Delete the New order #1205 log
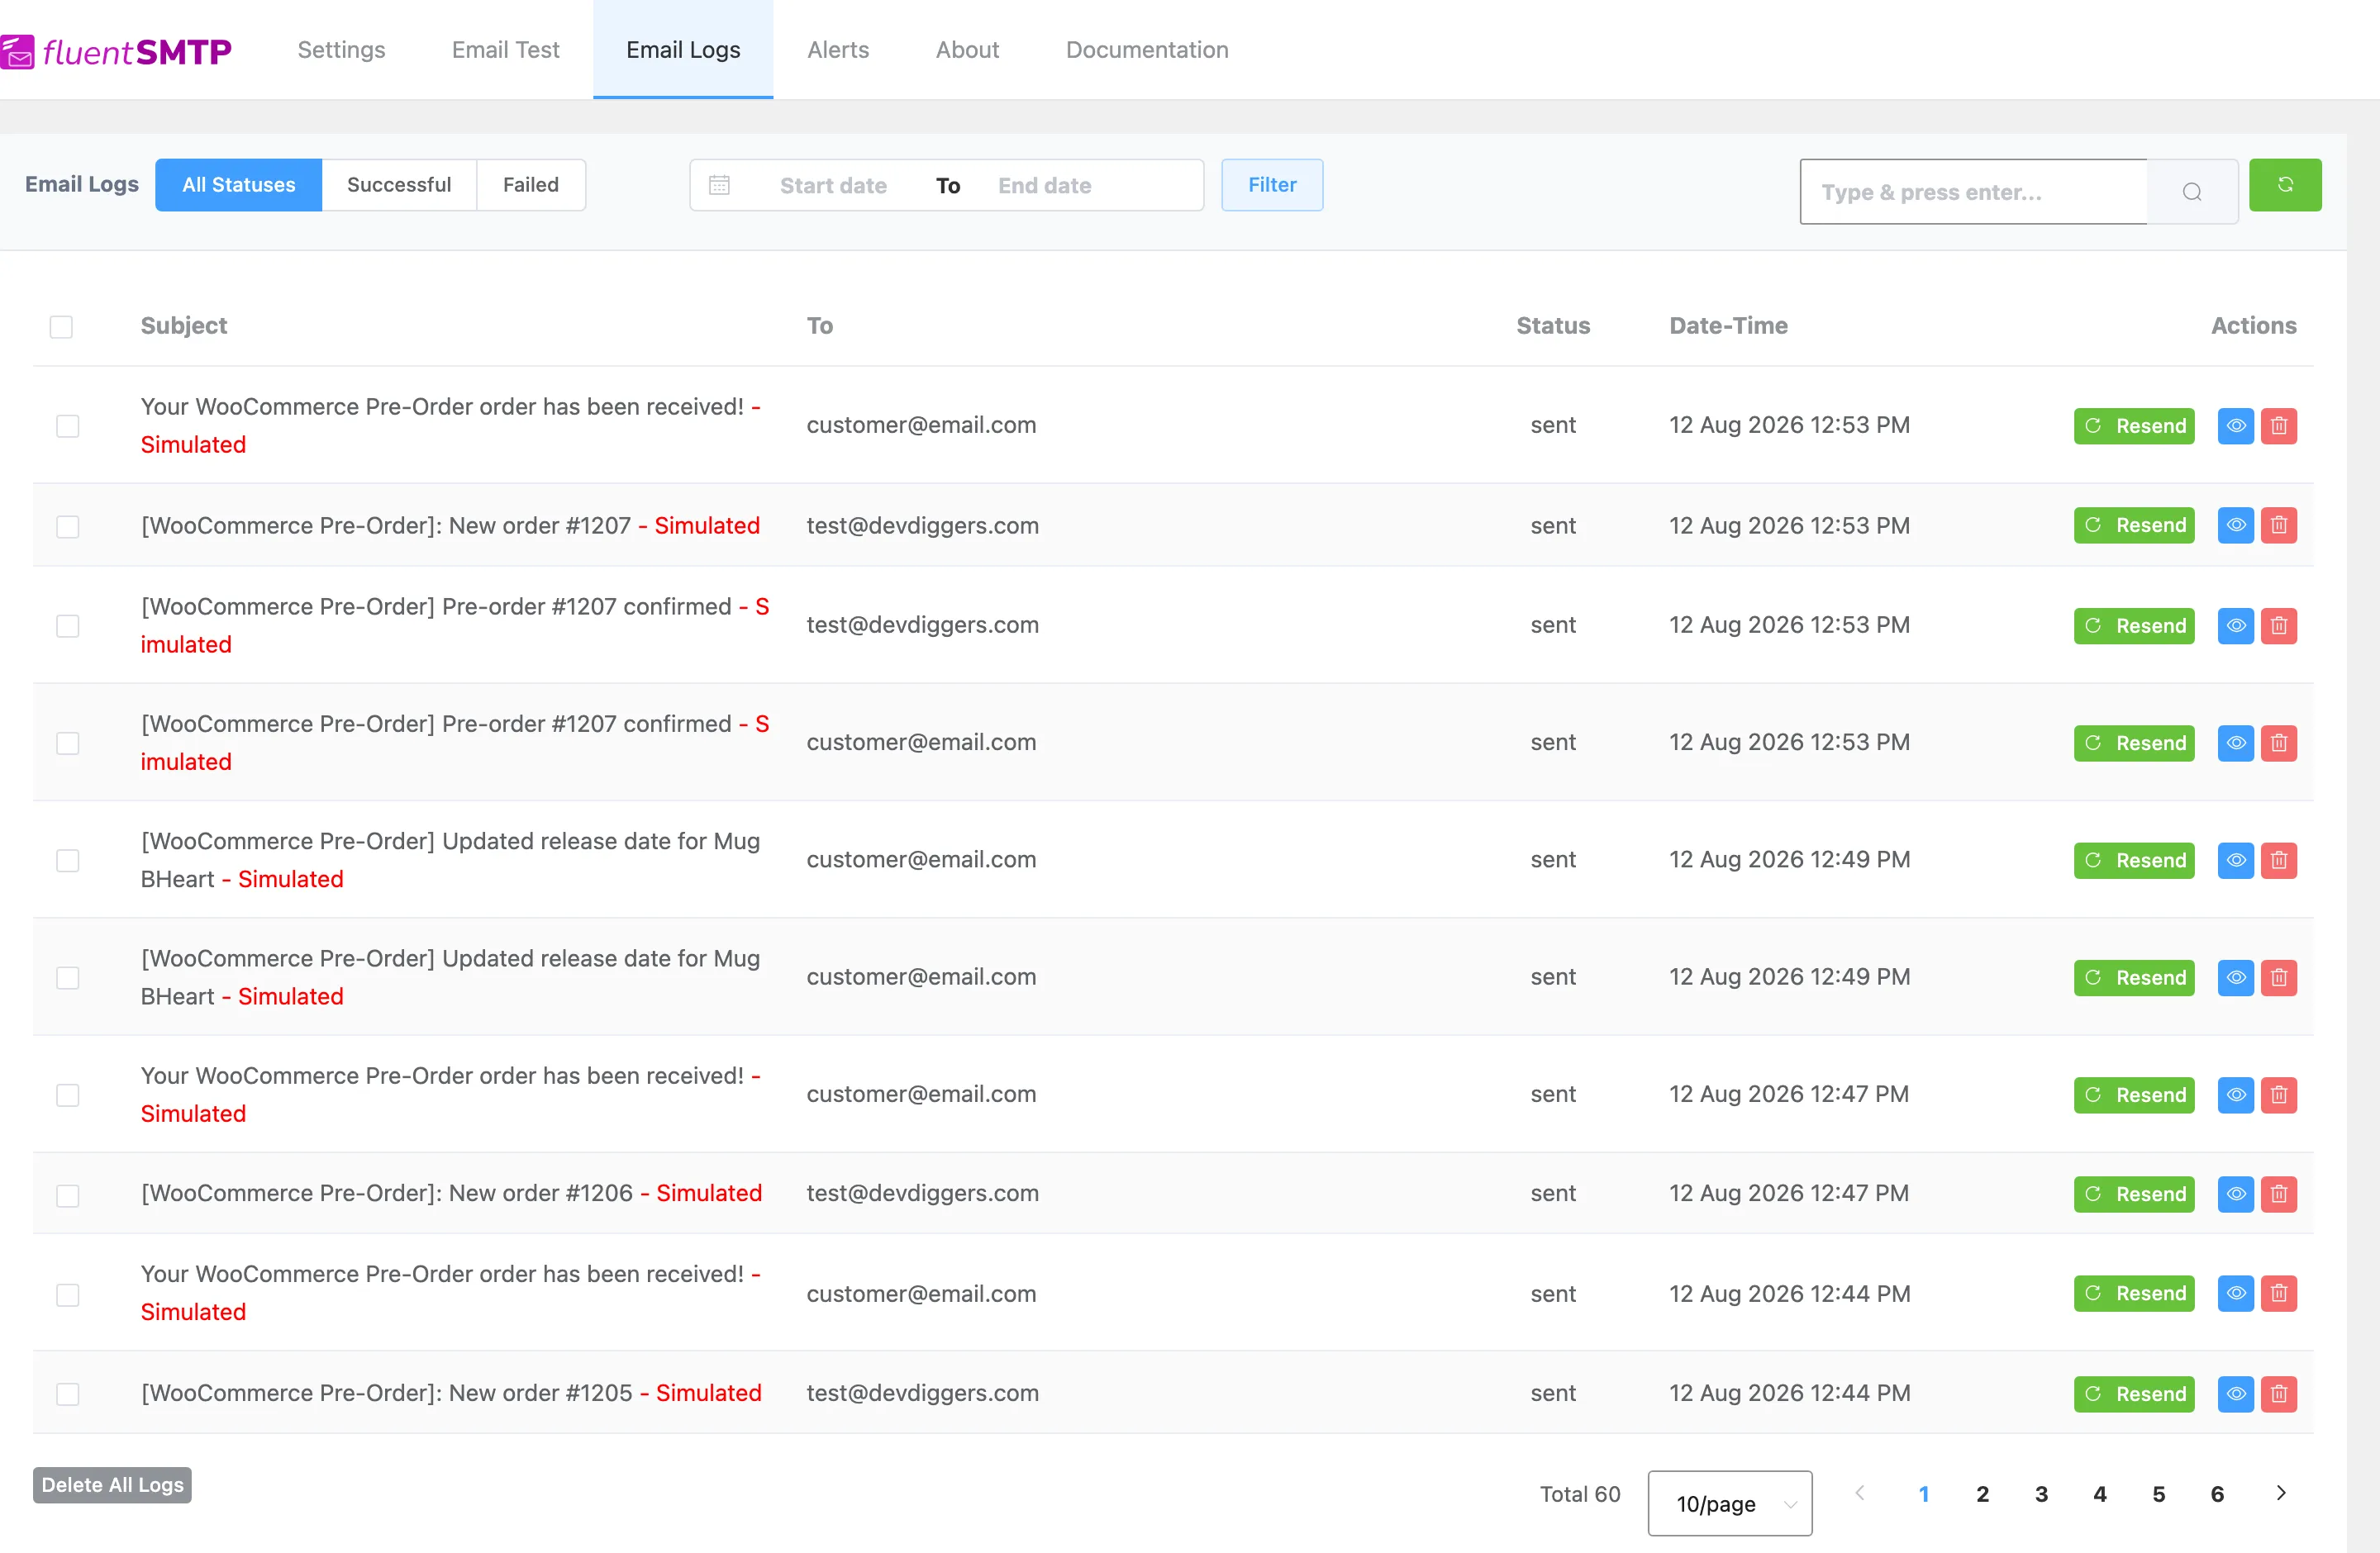Viewport: 2380px width, 1553px height. point(2279,1393)
